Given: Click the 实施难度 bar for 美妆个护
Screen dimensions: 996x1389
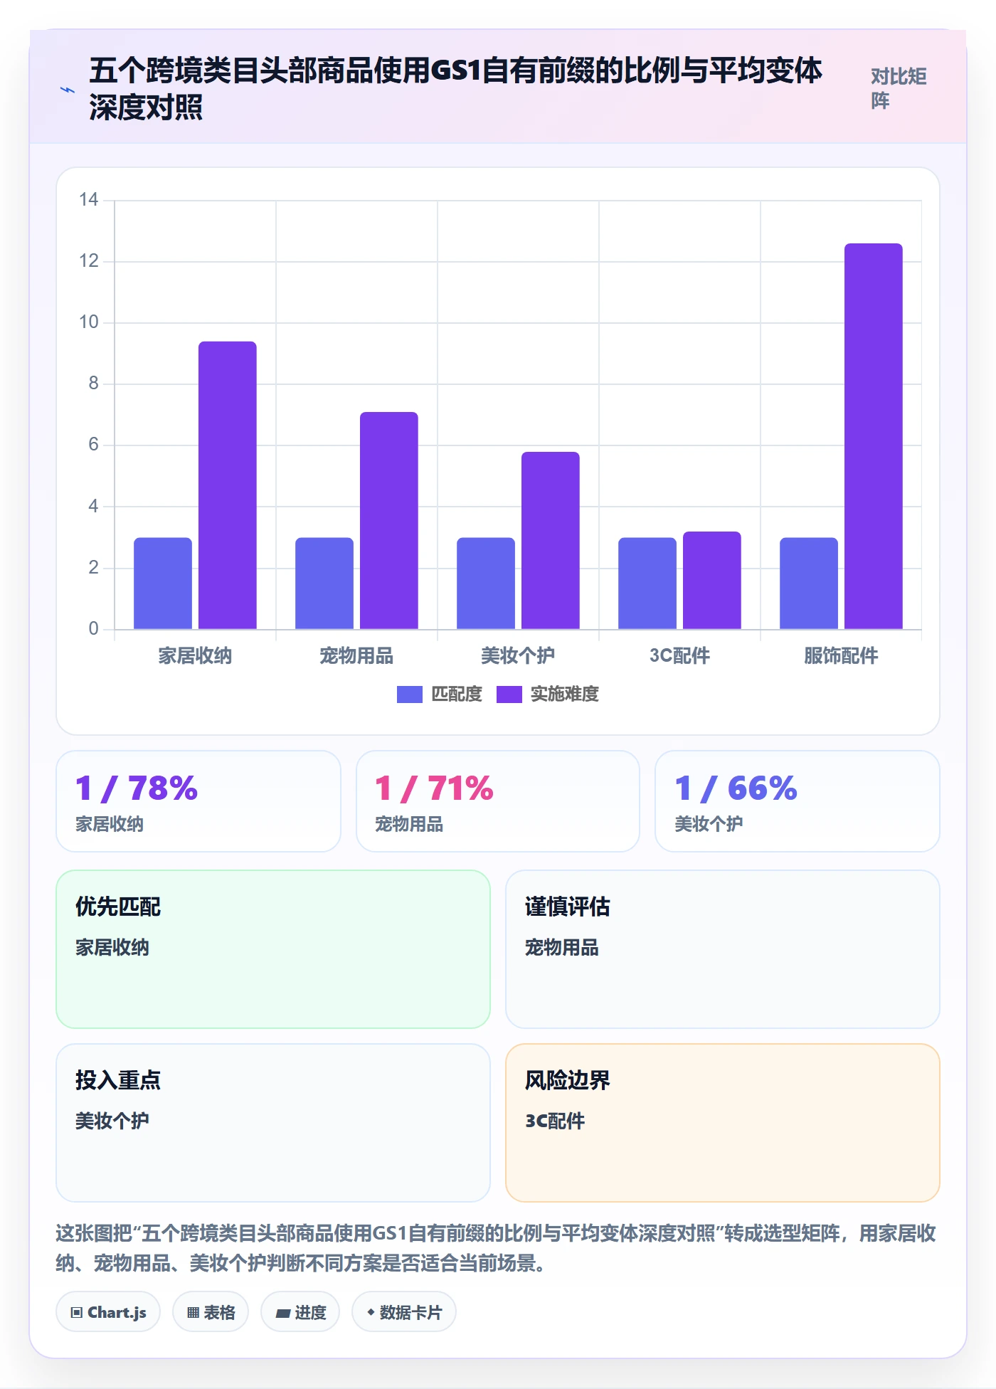Looking at the screenshot, I should pos(551,540).
